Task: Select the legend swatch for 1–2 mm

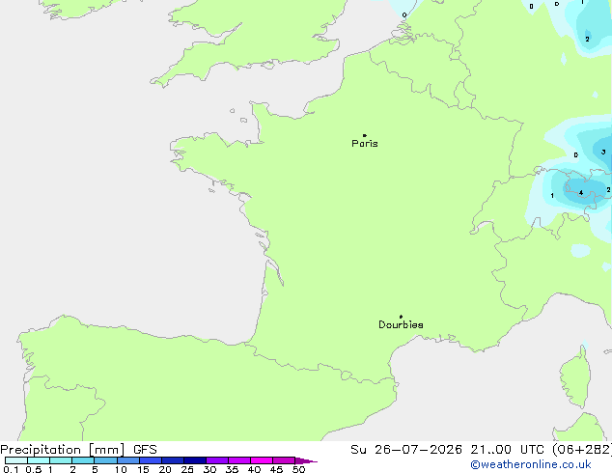Action: [61, 460]
